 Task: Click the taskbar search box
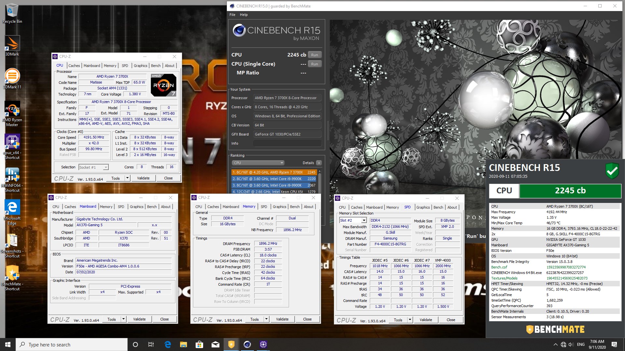coord(72,344)
